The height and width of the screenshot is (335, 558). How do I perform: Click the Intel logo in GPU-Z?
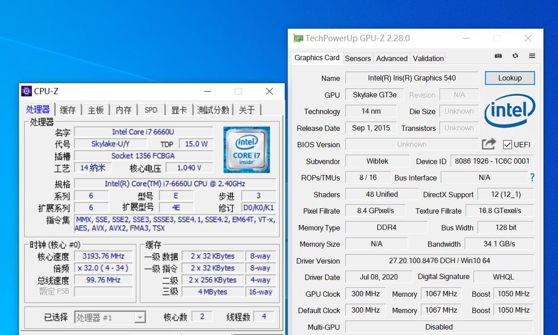(510, 110)
